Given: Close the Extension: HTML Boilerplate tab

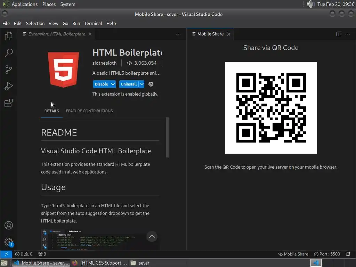Looking at the screenshot, I should [x=90, y=34].
